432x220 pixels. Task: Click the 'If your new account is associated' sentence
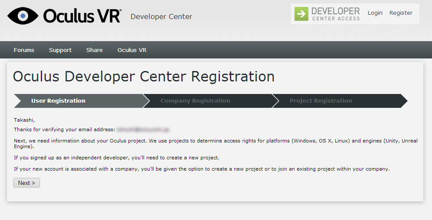[202, 169]
